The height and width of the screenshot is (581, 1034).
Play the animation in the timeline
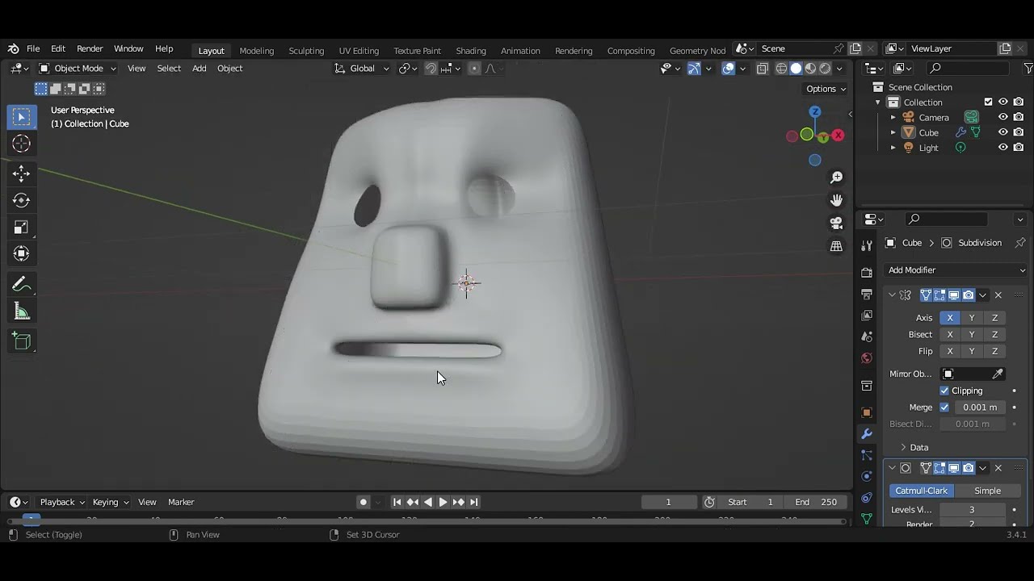[x=443, y=502]
